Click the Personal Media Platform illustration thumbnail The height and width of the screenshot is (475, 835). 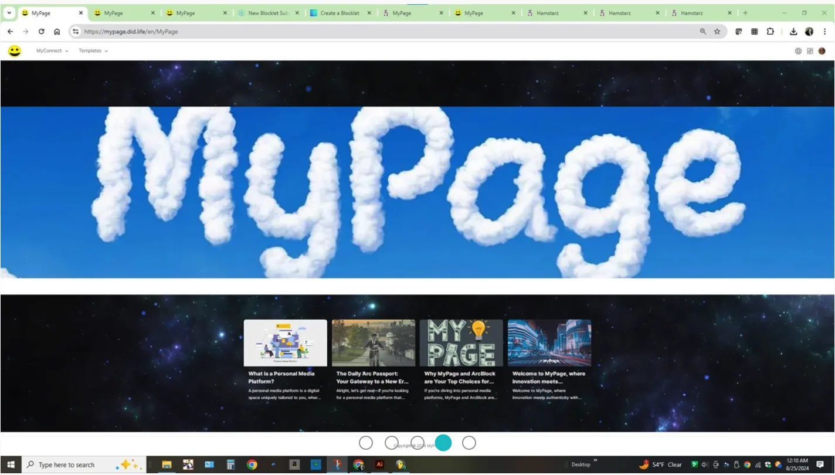[x=286, y=343]
